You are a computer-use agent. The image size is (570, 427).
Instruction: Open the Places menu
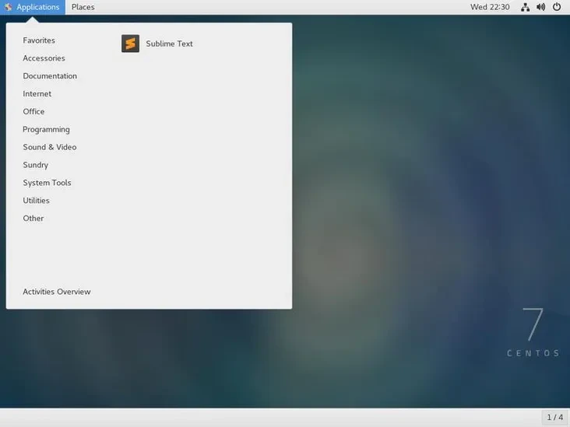coord(83,7)
